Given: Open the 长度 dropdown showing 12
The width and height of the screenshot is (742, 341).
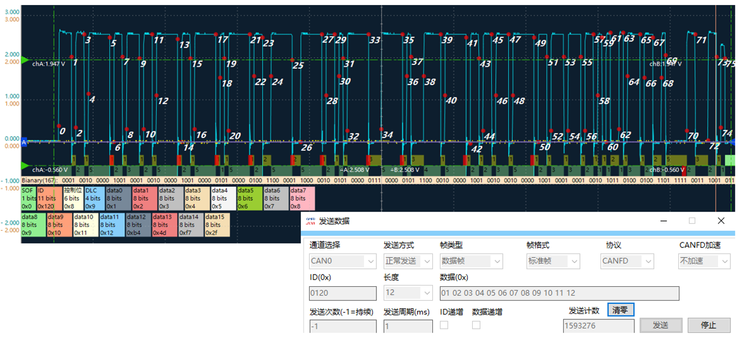Looking at the screenshot, I should click(407, 293).
